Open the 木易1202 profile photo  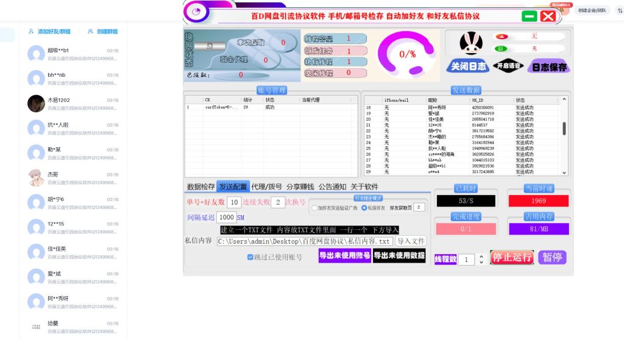[x=36, y=104]
